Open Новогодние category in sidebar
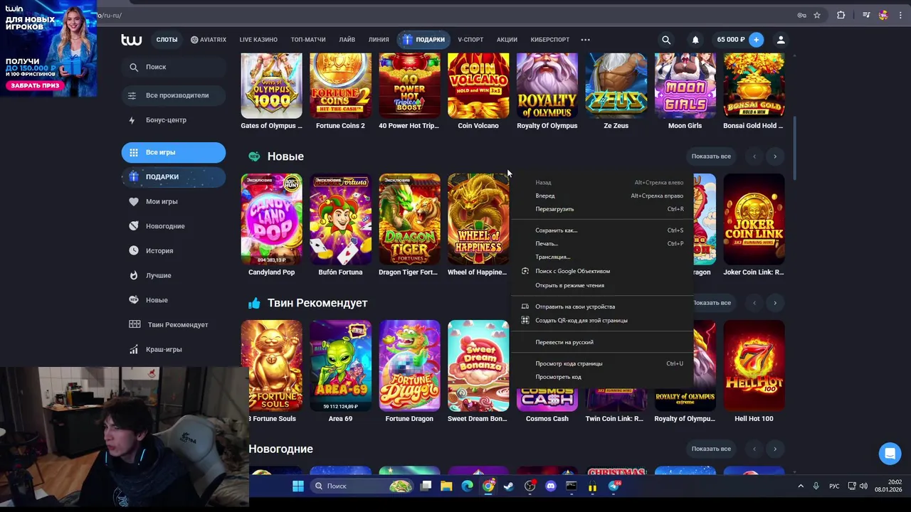 click(174, 226)
